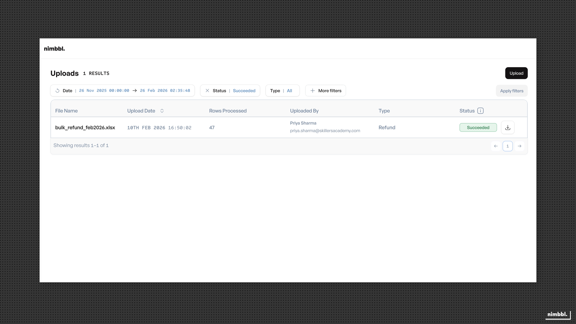Screen dimensions: 576x324
Task: Click the history icon in the Date filter
Action: [x=57, y=91]
